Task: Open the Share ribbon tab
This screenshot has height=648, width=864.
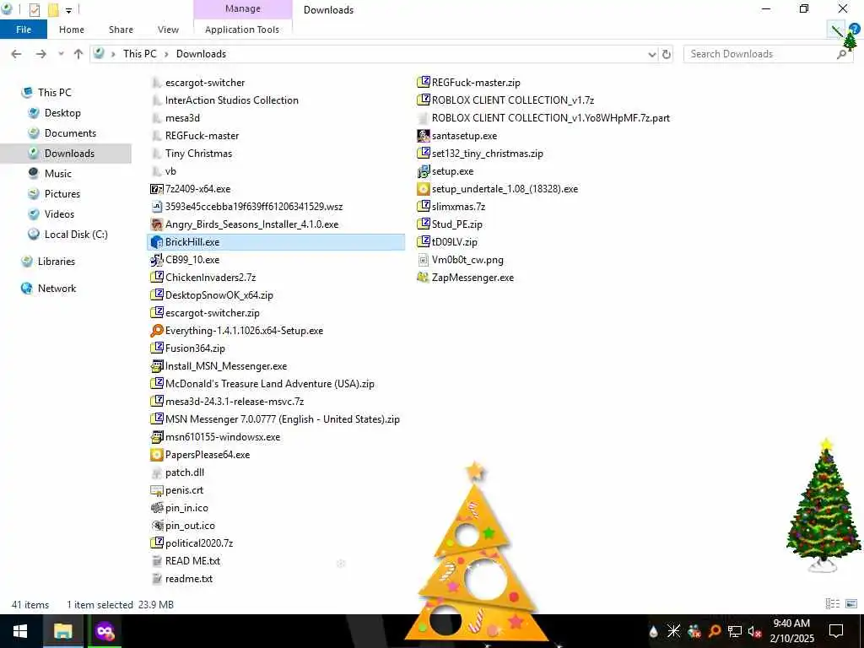Action: click(121, 30)
